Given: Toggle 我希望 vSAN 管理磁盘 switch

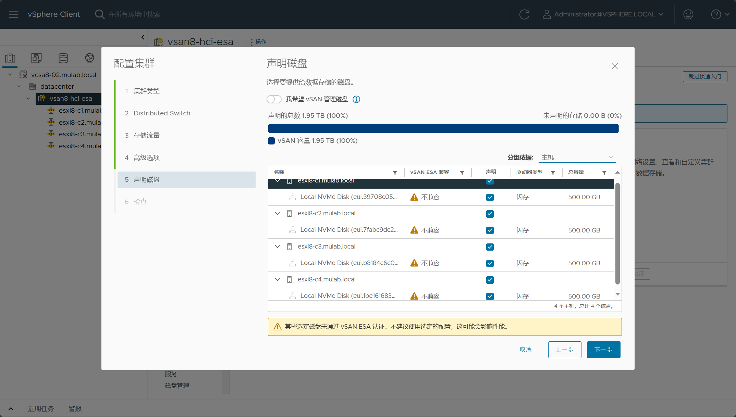Looking at the screenshot, I should (x=274, y=99).
